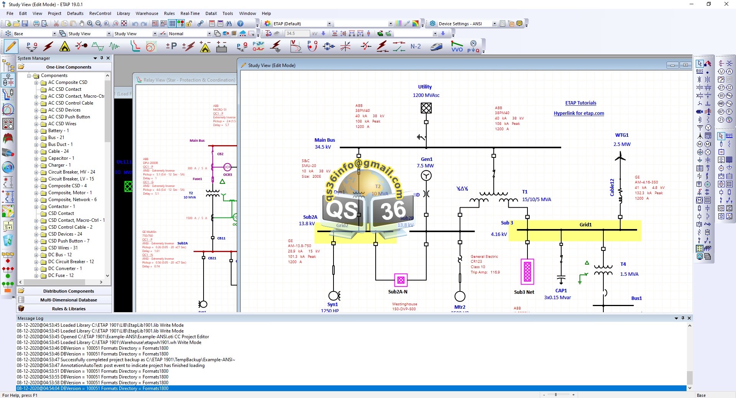Select the Voltmeter element in palette
736x398 pixels.
coord(721,71)
